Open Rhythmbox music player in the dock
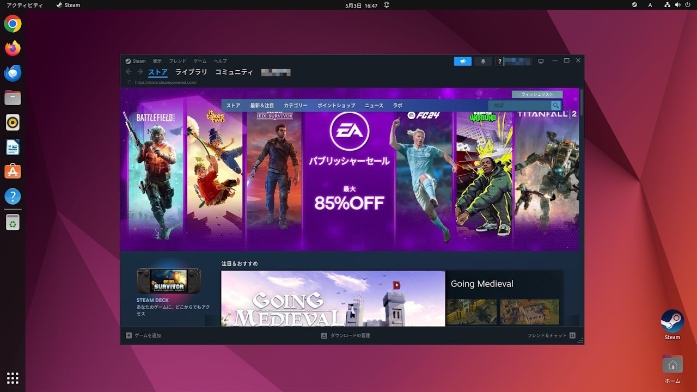 13,122
